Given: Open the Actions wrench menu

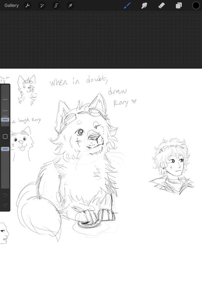Looking at the screenshot, I should click(x=28, y=5).
